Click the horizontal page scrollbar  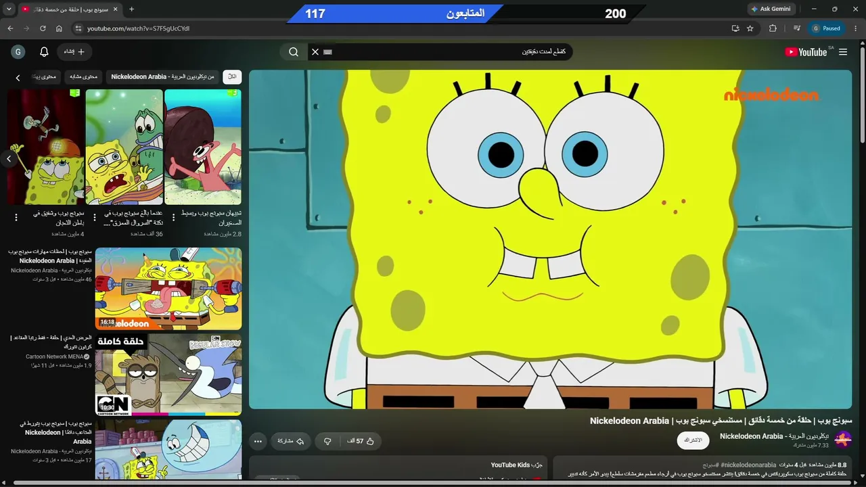pos(433,483)
